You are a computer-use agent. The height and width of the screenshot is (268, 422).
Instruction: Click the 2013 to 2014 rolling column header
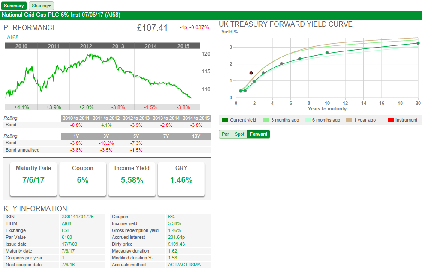click(x=166, y=118)
